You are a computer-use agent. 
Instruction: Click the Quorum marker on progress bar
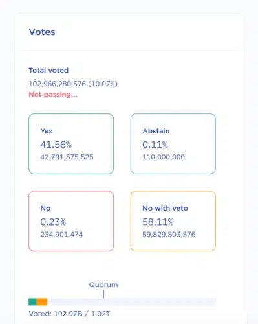click(x=103, y=294)
